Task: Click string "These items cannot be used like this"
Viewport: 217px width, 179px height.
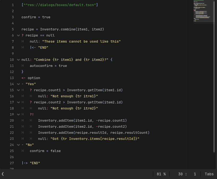Action: click(81, 42)
